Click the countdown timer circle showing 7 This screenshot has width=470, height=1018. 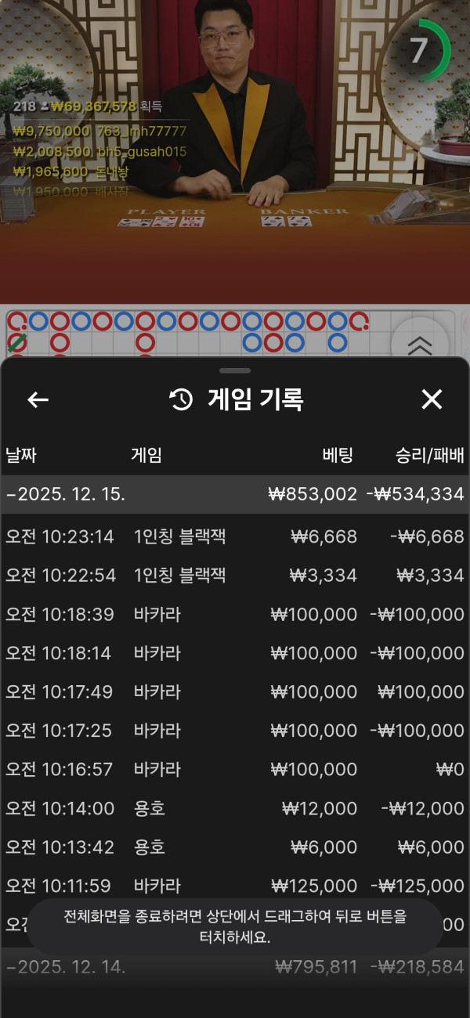coord(420,51)
